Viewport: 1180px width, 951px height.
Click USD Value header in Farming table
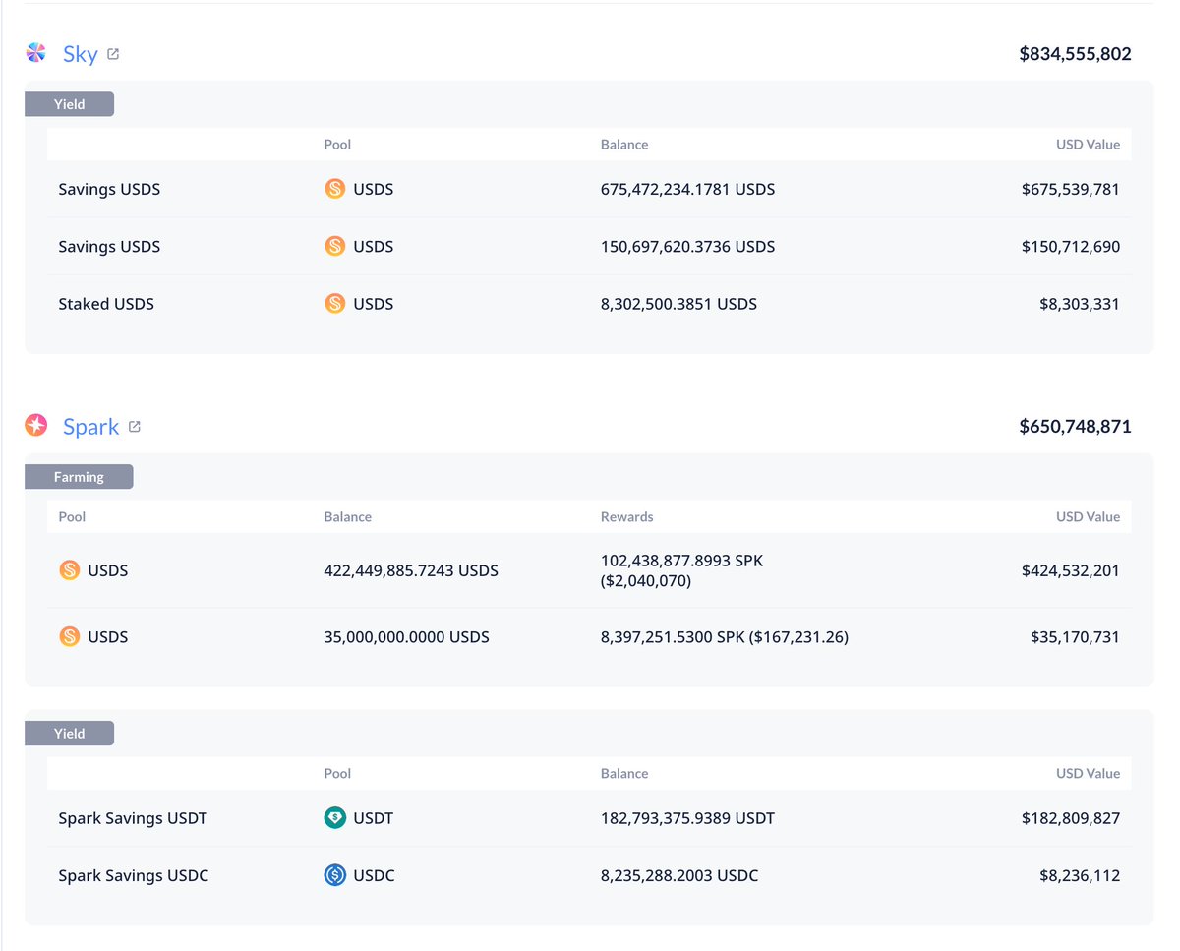click(x=1088, y=517)
